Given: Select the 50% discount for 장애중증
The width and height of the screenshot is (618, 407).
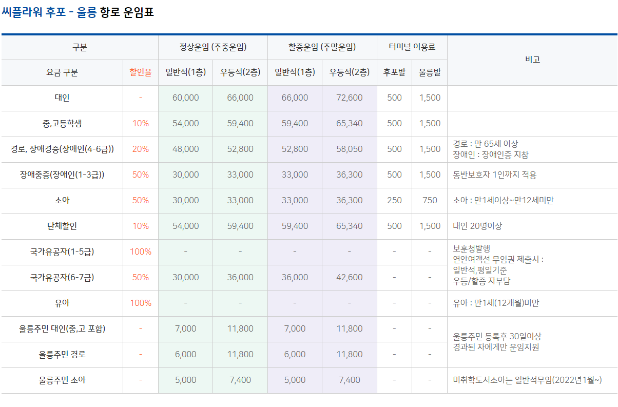Looking at the screenshot, I should click(141, 175).
